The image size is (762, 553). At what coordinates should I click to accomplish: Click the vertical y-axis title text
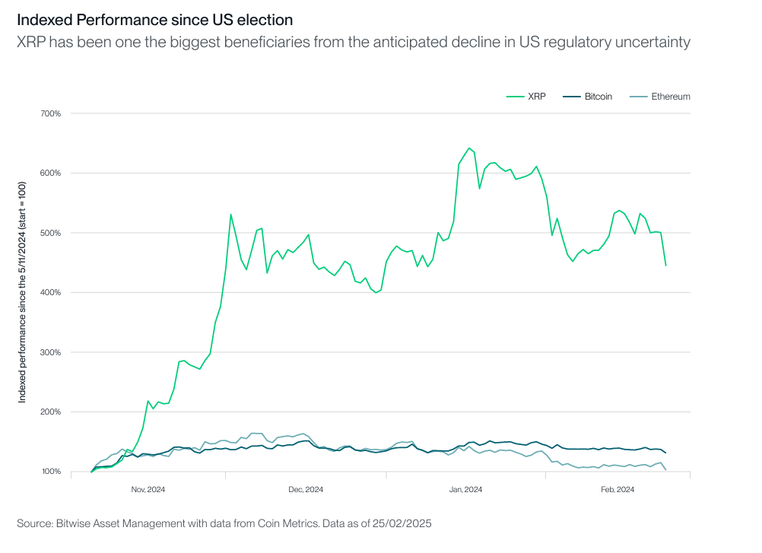(x=22, y=292)
